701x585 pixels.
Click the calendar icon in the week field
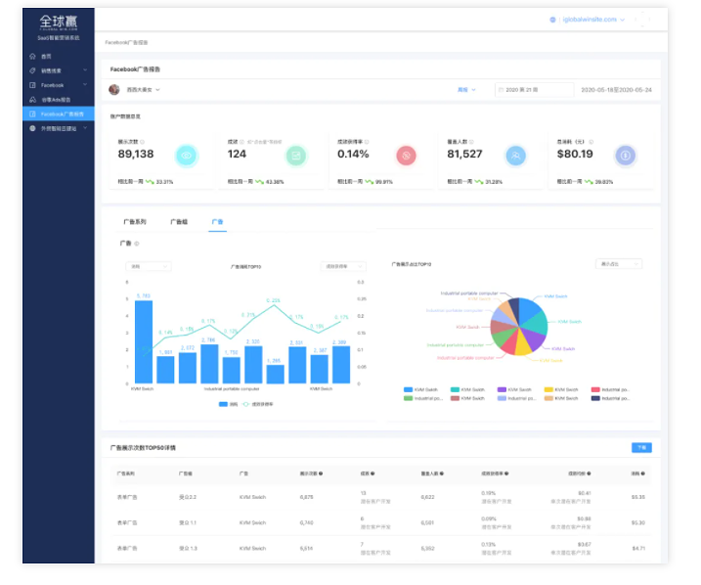pyautogui.click(x=502, y=90)
